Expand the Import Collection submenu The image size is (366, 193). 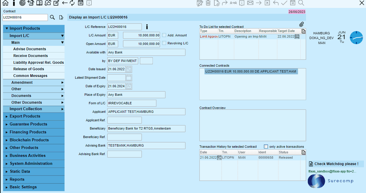click(x=34, y=109)
